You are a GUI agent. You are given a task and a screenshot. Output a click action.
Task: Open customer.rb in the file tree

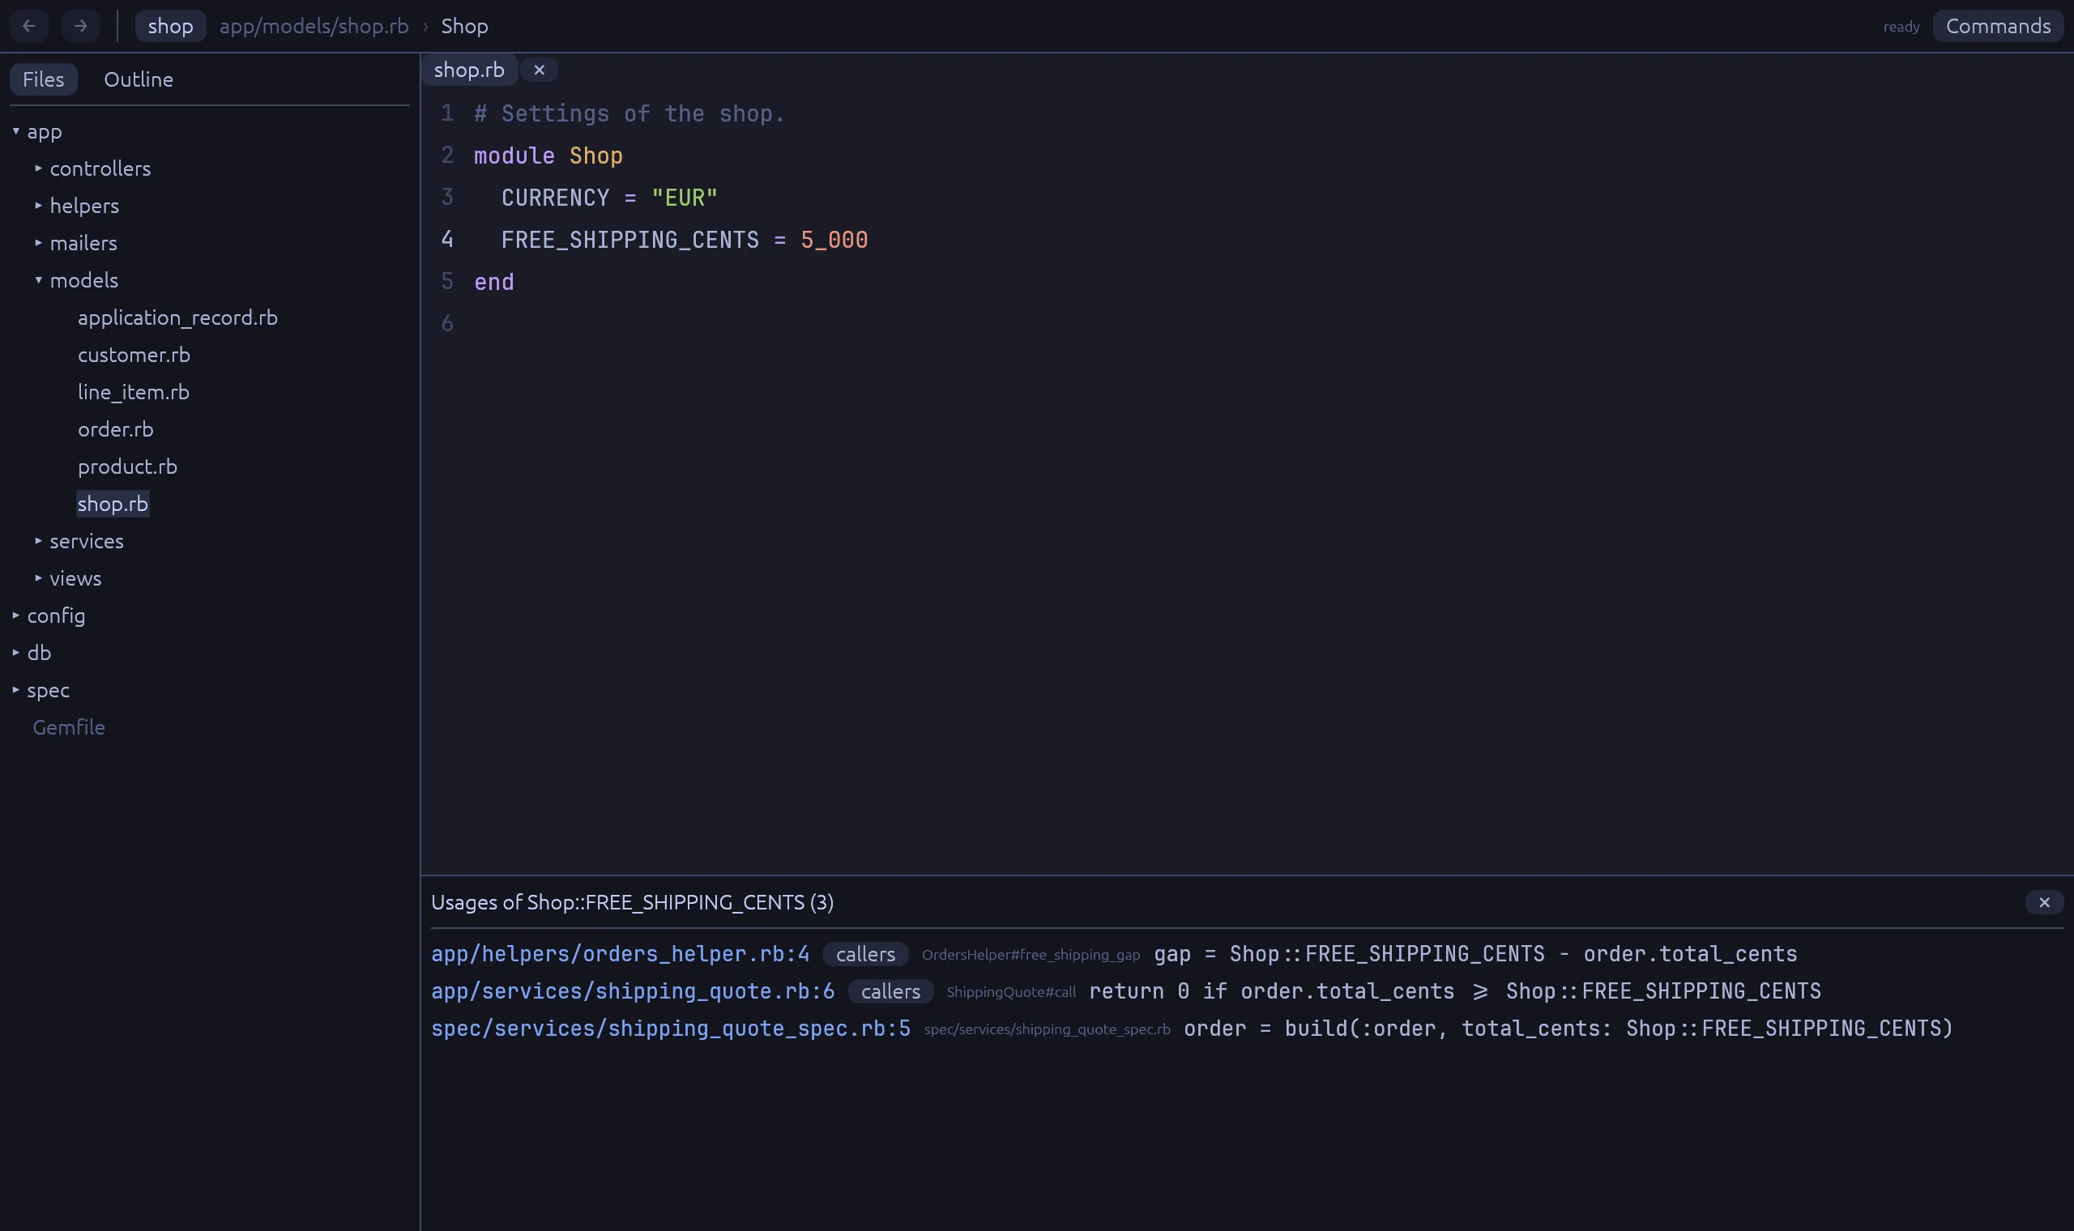134,355
